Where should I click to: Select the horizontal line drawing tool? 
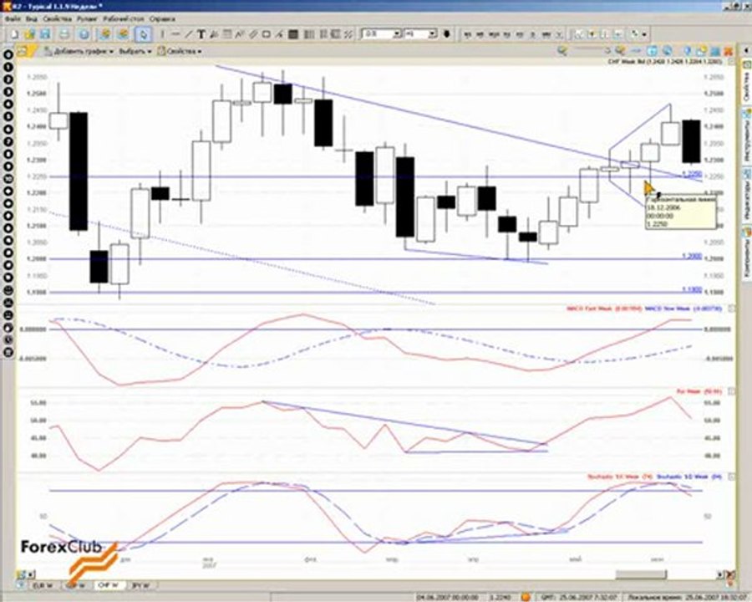(175, 34)
